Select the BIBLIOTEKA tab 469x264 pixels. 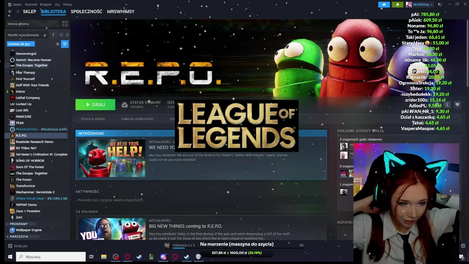(53, 12)
